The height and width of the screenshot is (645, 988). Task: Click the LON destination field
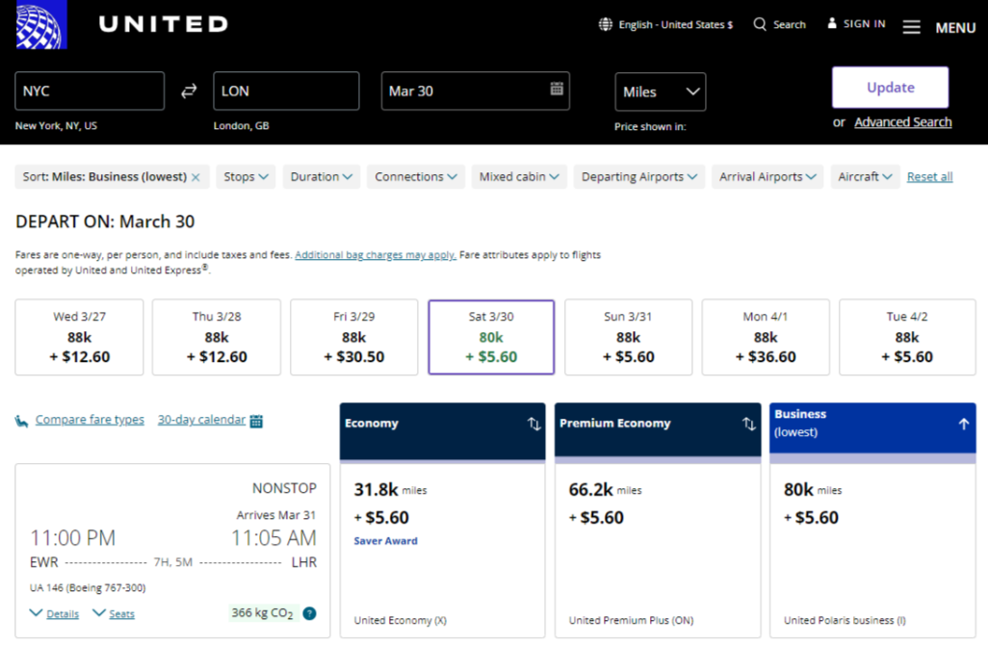(x=286, y=90)
